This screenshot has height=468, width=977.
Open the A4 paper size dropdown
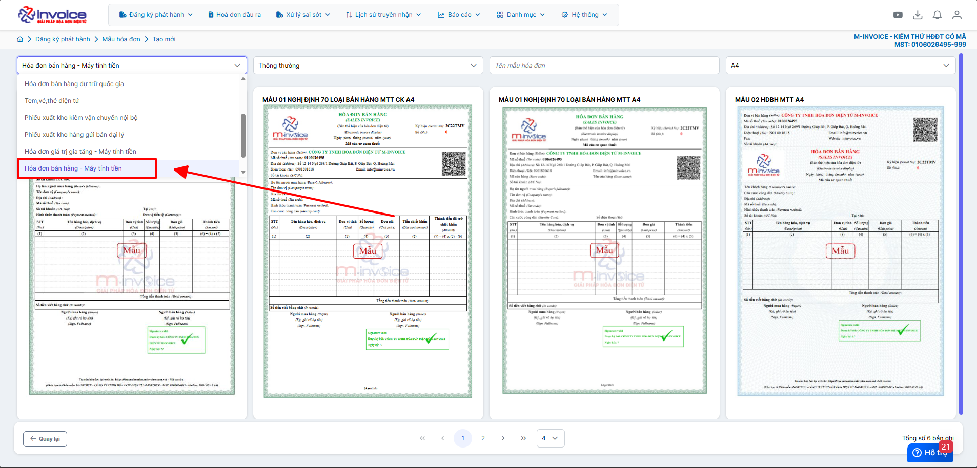pyautogui.click(x=840, y=66)
